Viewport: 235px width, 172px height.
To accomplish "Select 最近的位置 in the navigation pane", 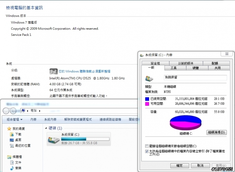I will coord(23,146).
